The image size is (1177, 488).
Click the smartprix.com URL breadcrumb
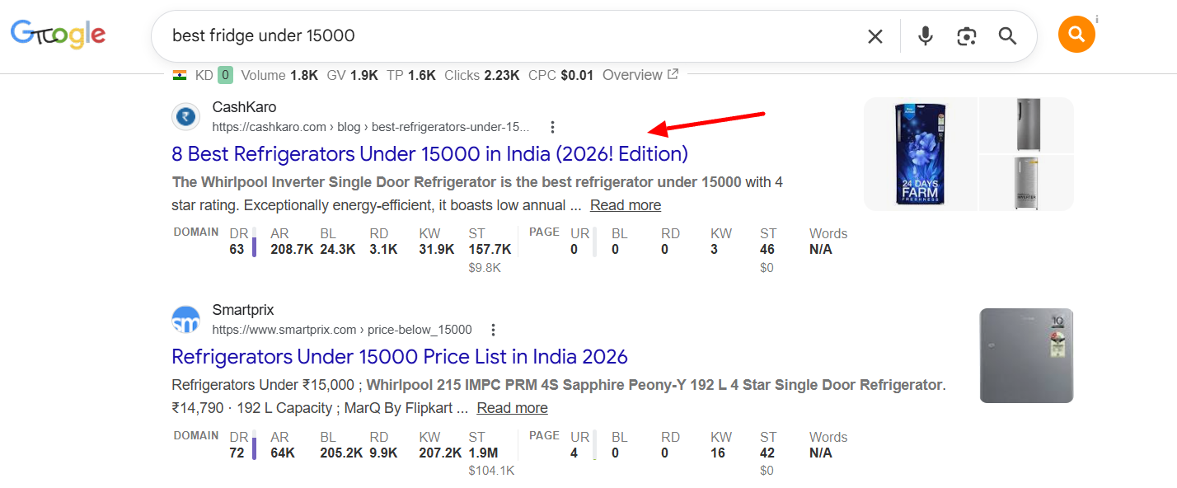pos(342,330)
